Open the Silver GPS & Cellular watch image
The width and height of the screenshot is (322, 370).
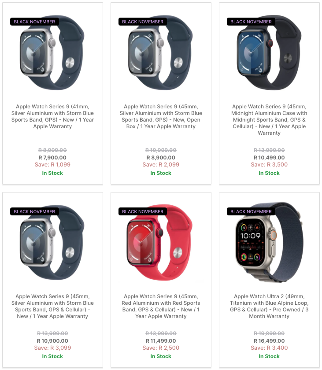pyautogui.click(x=52, y=243)
